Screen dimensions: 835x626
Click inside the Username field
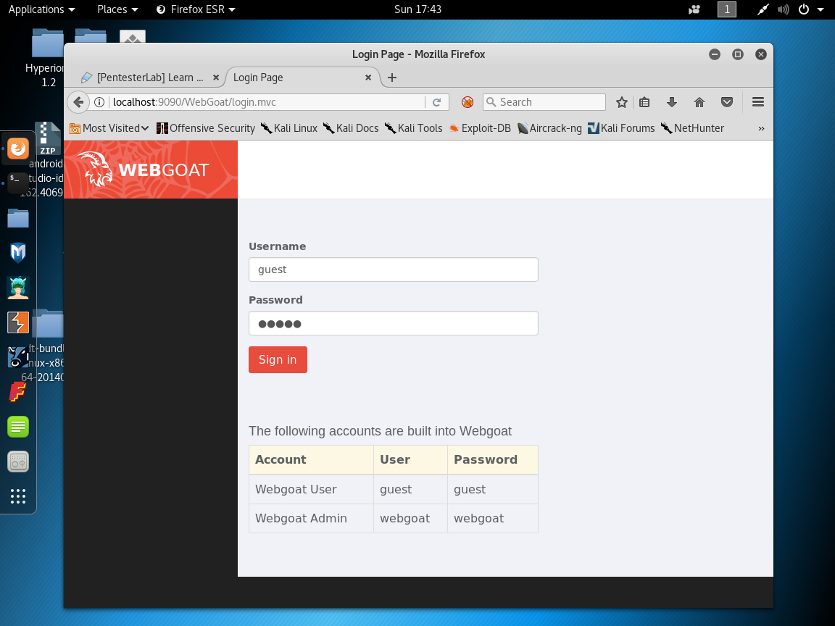pos(393,269)
